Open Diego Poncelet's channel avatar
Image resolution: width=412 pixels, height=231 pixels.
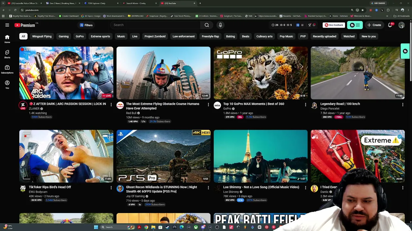pos(314,106)
